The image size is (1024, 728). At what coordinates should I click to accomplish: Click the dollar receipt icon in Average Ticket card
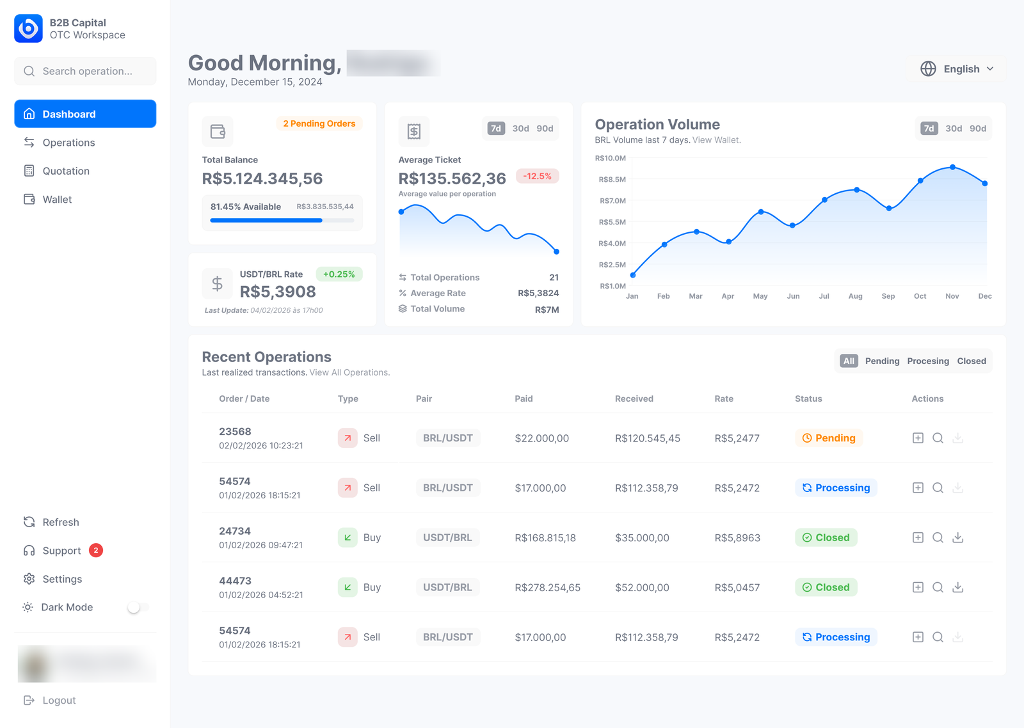[414, 132]
